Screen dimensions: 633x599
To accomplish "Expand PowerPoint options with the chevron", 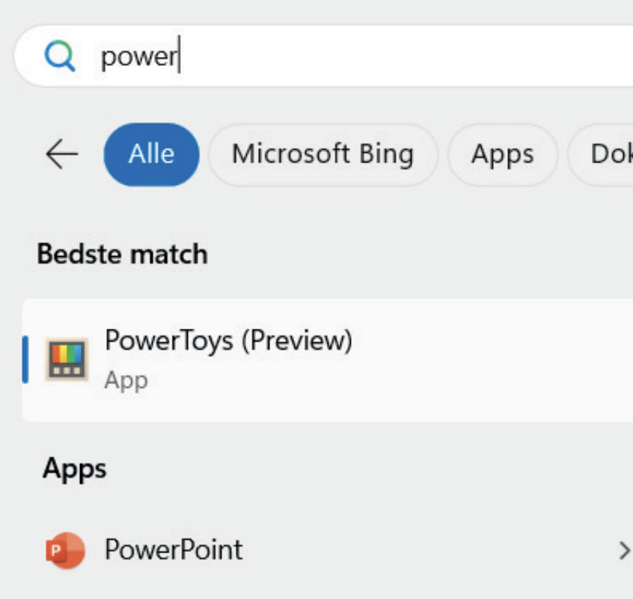I will [623, 551].
